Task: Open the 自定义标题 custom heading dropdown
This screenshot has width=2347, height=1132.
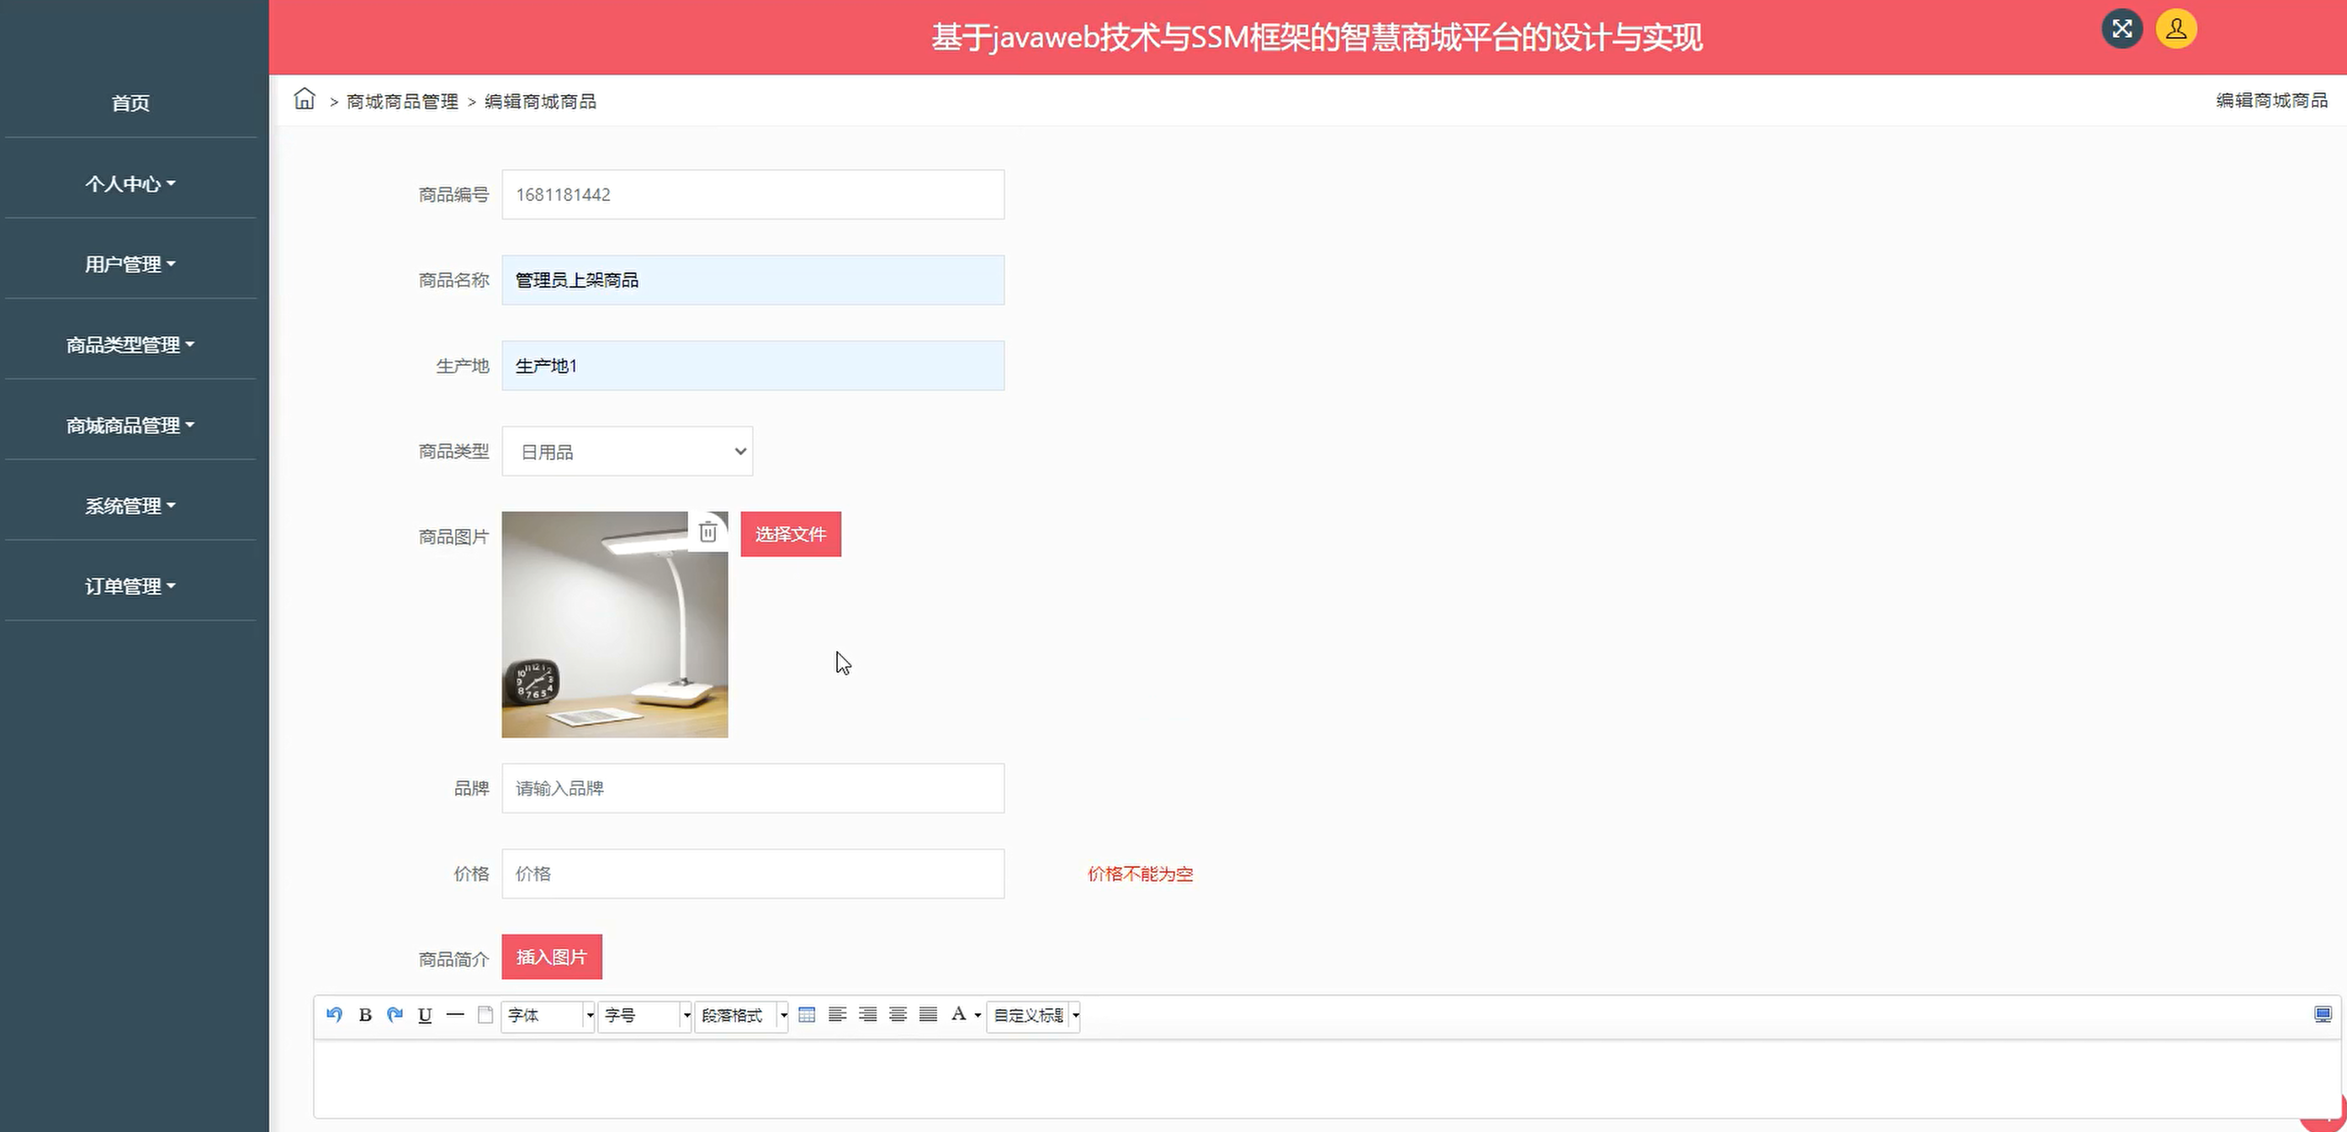Action: [1033, 1015]
